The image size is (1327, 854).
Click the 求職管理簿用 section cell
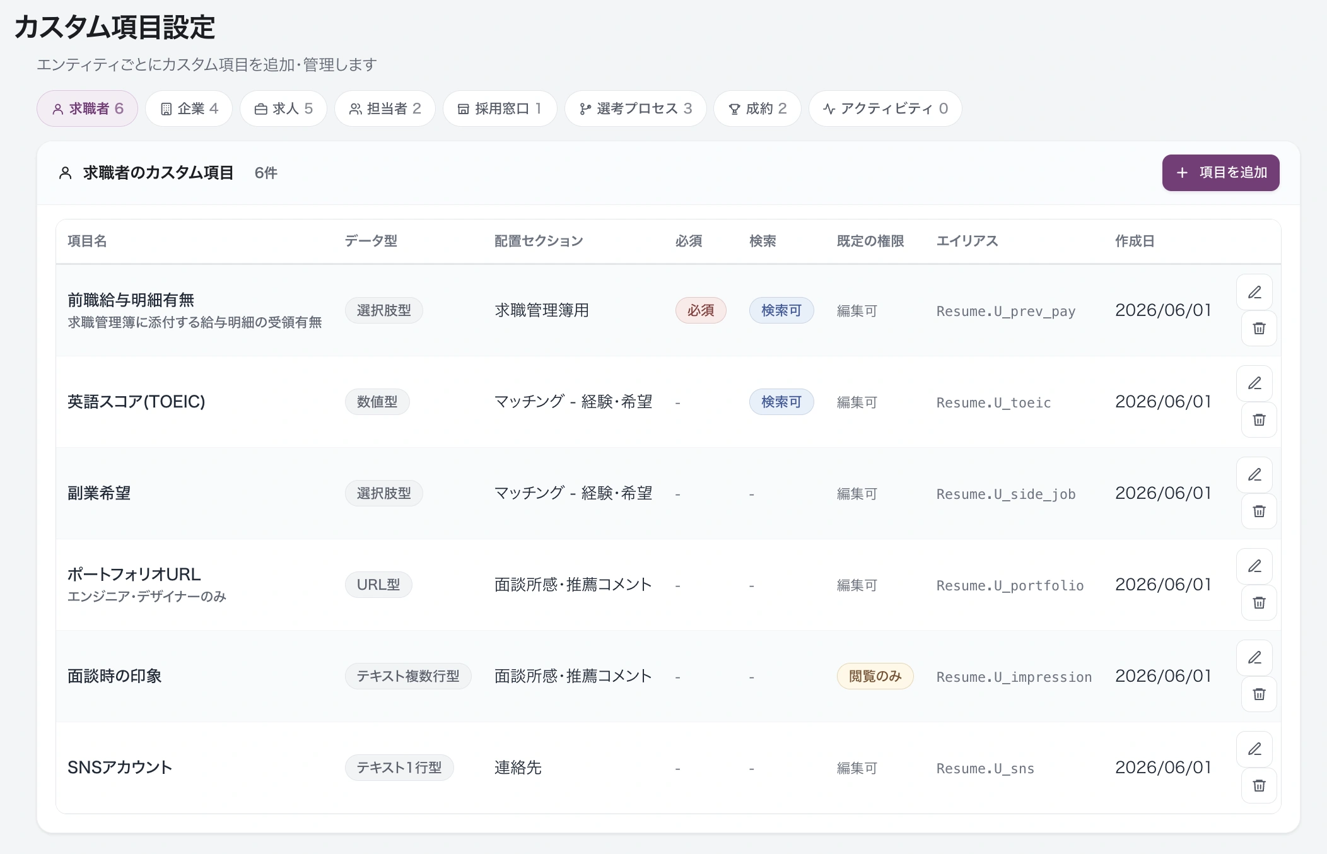[542, 310]
